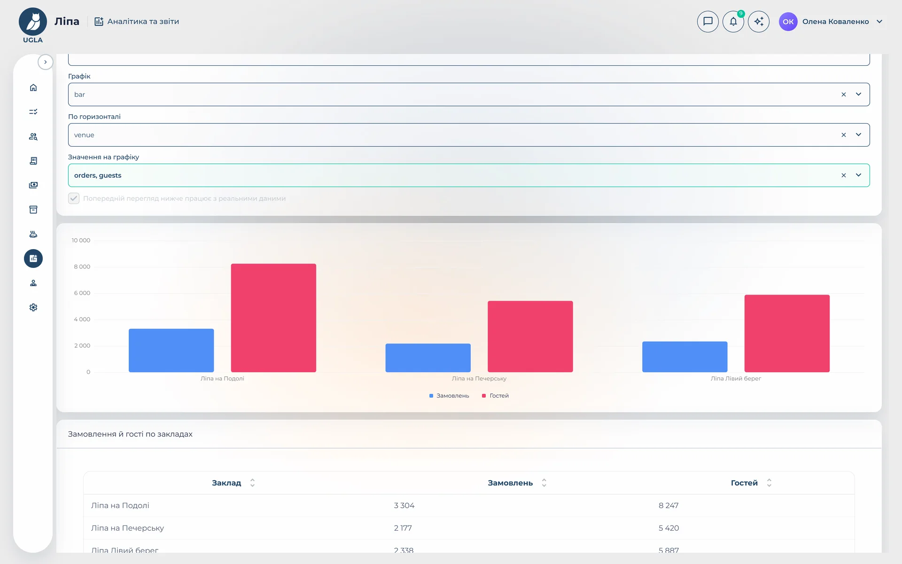
Task: Open the home page from sidebar
Action: (33, 87)
